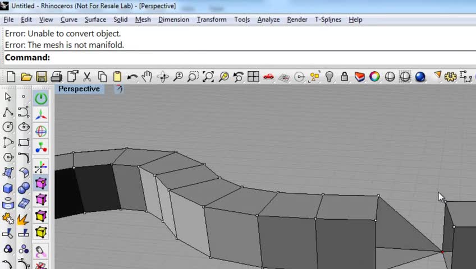Image resolution: width=476 pixels, height=269 pixels.
Task: Select the Rotate View tool
Action: pyautogui.click(x=163, y=77)
